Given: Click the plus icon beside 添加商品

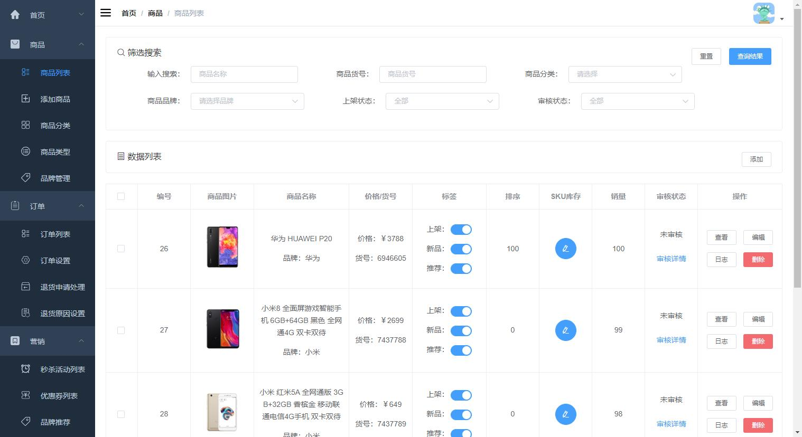Looking at the screenshot, I should (25, 99).
